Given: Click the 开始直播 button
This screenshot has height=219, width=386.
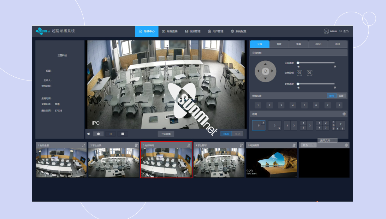Looking at the screenshot, I should [x=166, y=134].
